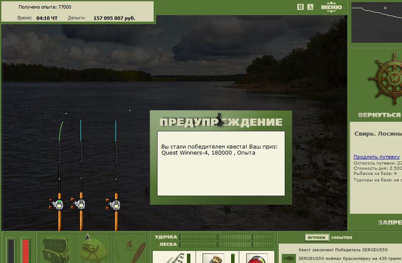The image size is (402, 263).
Task: Click the reel on the left rod
Action: pos(56,204)
